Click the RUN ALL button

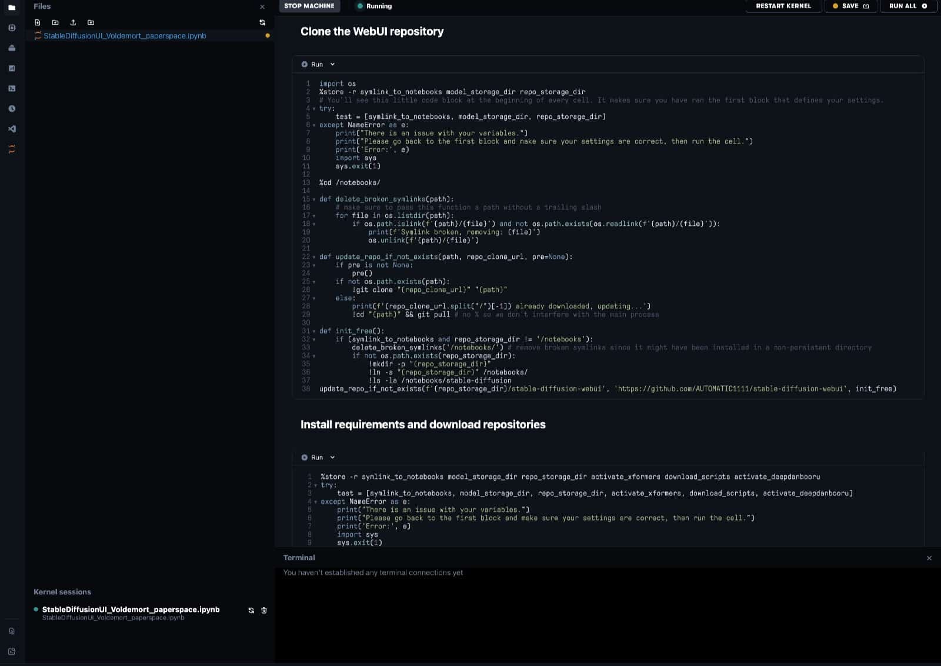908,6
